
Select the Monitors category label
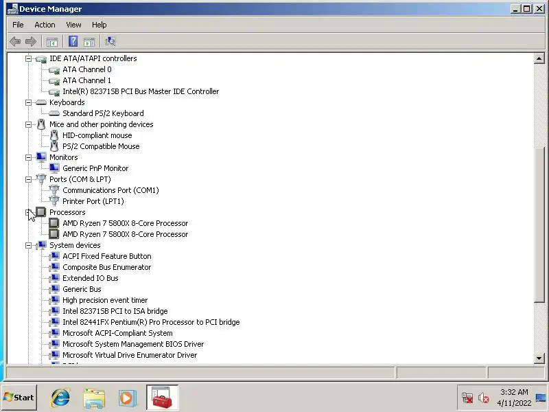(x=63, y=157)
